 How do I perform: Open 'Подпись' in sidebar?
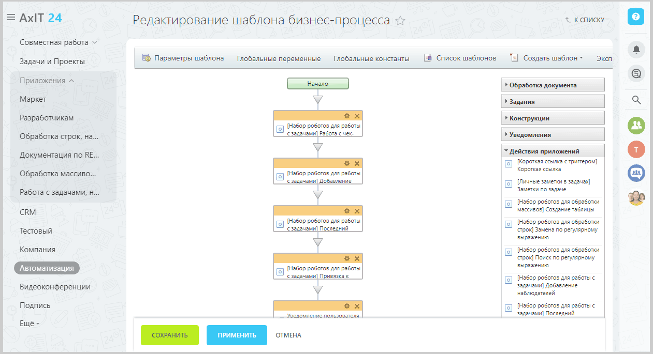pos(35,305)
